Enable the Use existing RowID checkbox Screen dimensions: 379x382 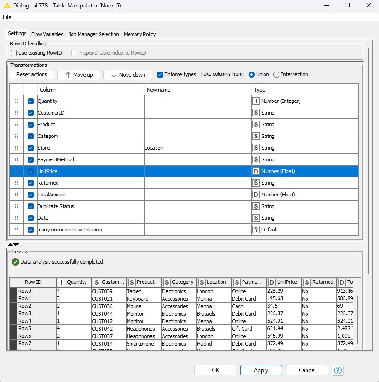pos(14,53)
